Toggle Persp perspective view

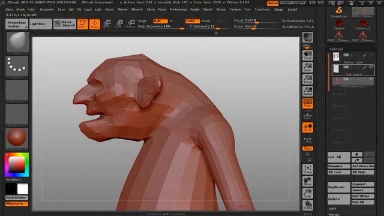(308, 103)
